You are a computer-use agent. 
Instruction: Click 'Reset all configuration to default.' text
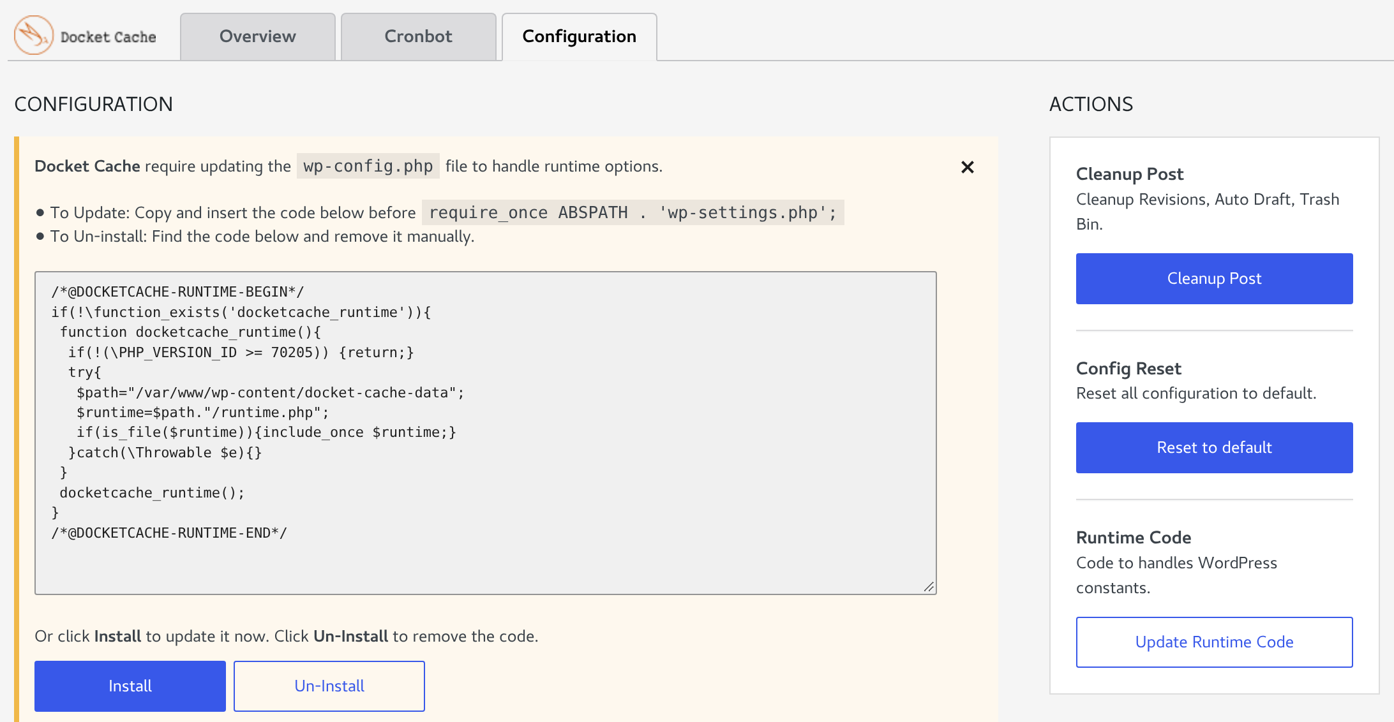pos(1196,394)
